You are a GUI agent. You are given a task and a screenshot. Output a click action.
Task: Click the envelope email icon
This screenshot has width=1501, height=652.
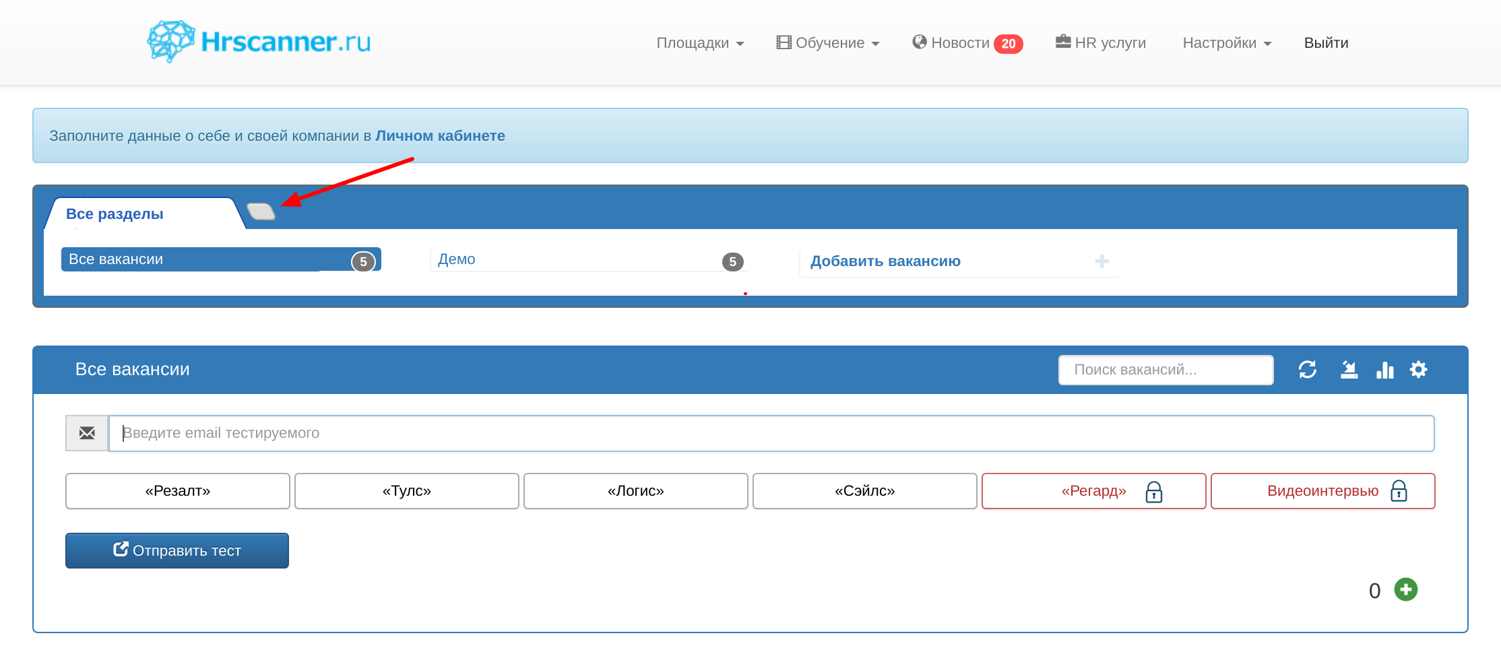point(87,433)
